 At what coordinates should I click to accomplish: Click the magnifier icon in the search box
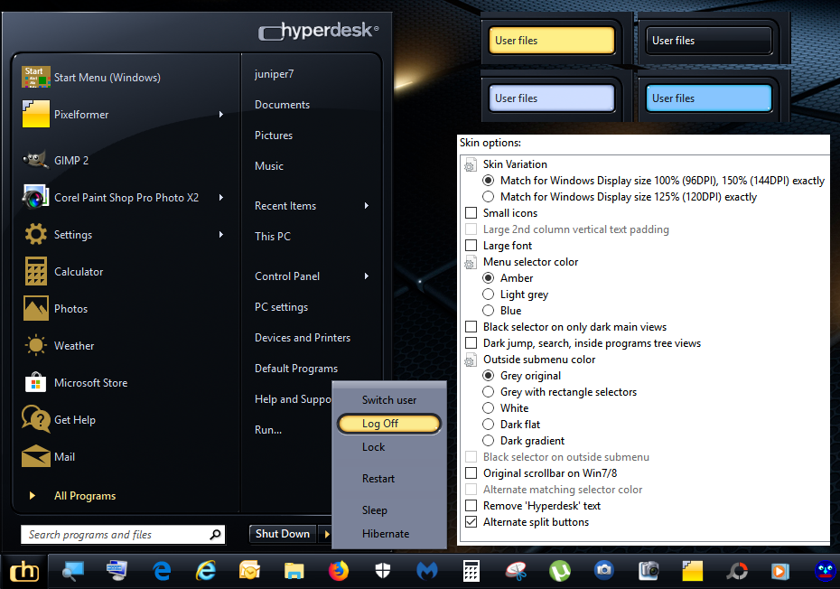pyautogui.click(x=215, y=534)
